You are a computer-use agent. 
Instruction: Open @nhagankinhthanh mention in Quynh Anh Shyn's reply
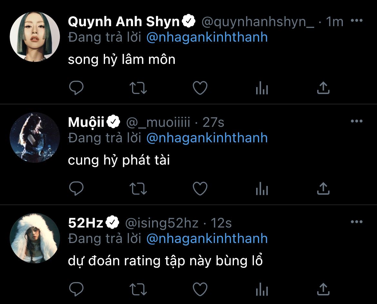207,37
